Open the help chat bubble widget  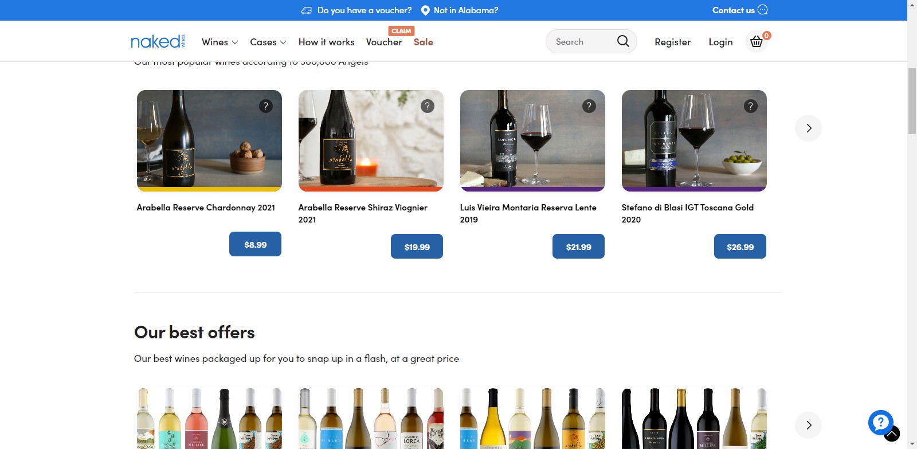point(881,423)
